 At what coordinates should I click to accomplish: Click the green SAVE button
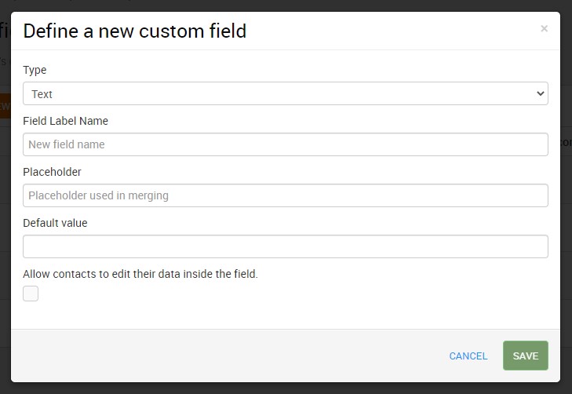point(525,356)
